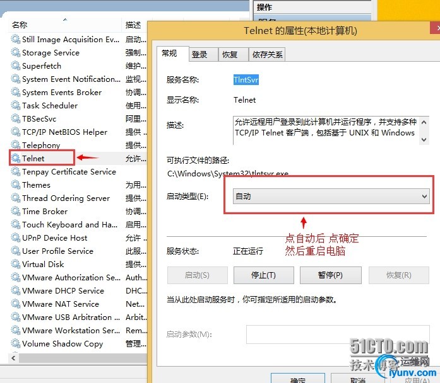Click the 停止(T) stop button

click(x=263, y=275)
